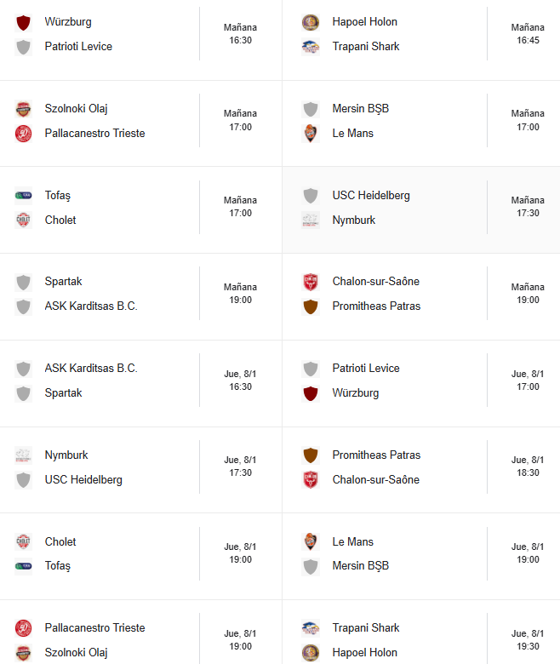
Task: Click Würzburg logo in tomorrow's 16:30 match
Action: (23, 22)
